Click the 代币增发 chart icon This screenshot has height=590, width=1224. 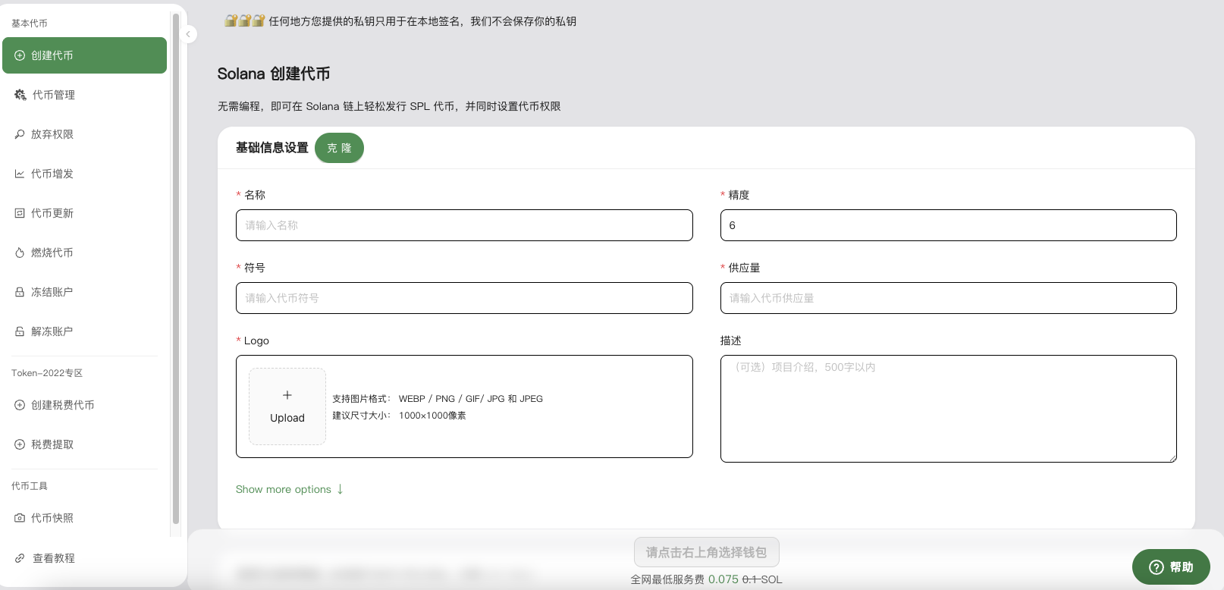[20, 174]
